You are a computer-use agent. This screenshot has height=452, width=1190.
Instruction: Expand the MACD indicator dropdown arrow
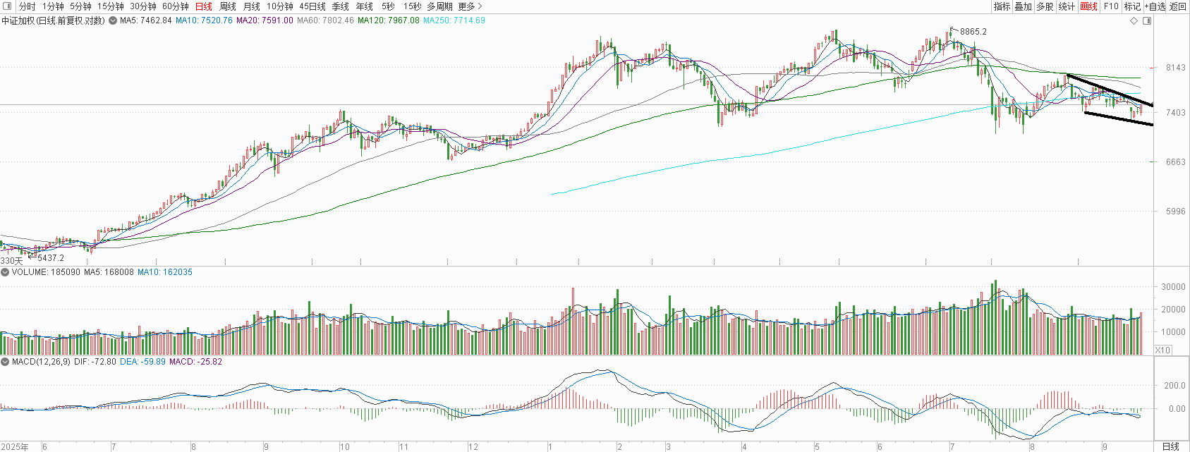(x=6, y=362)
